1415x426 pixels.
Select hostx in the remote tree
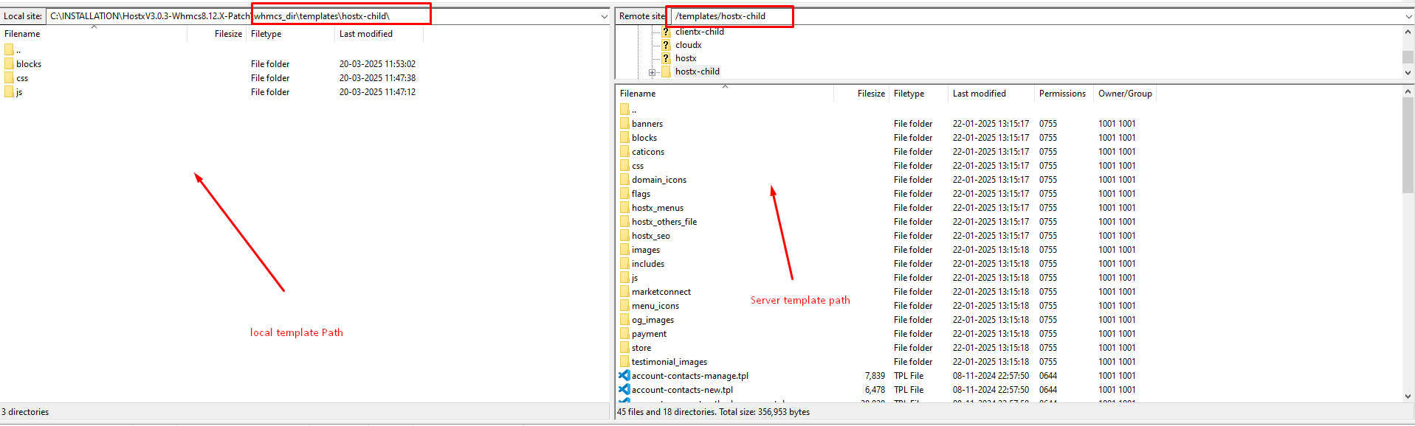pyautogui.click(x=685, y=58)
